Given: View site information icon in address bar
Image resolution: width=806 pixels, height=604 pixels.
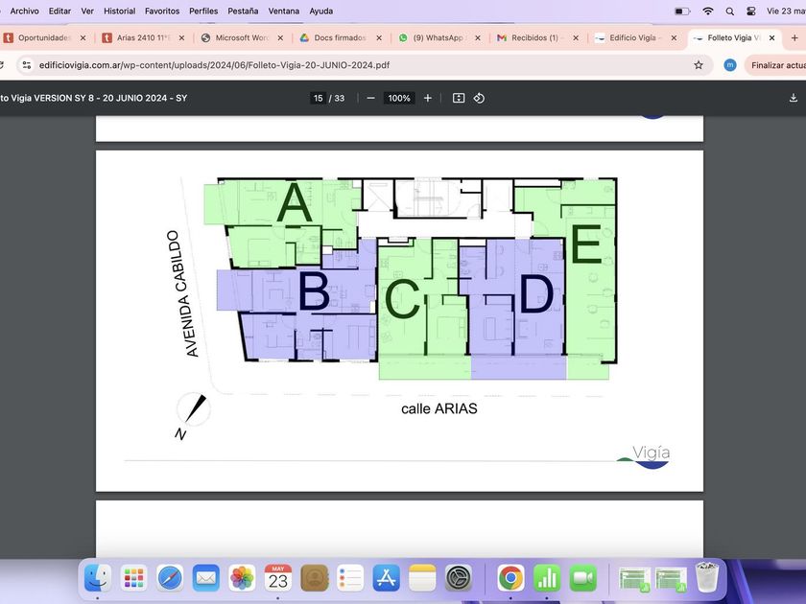Looking at the screenshot, I should pos(27,65).
